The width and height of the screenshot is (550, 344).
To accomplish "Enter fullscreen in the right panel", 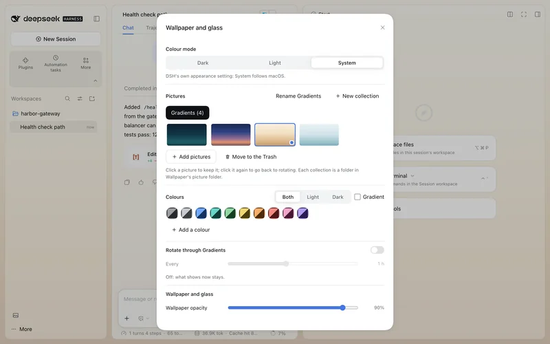I will pyautogui.click(x=524, y=14).
